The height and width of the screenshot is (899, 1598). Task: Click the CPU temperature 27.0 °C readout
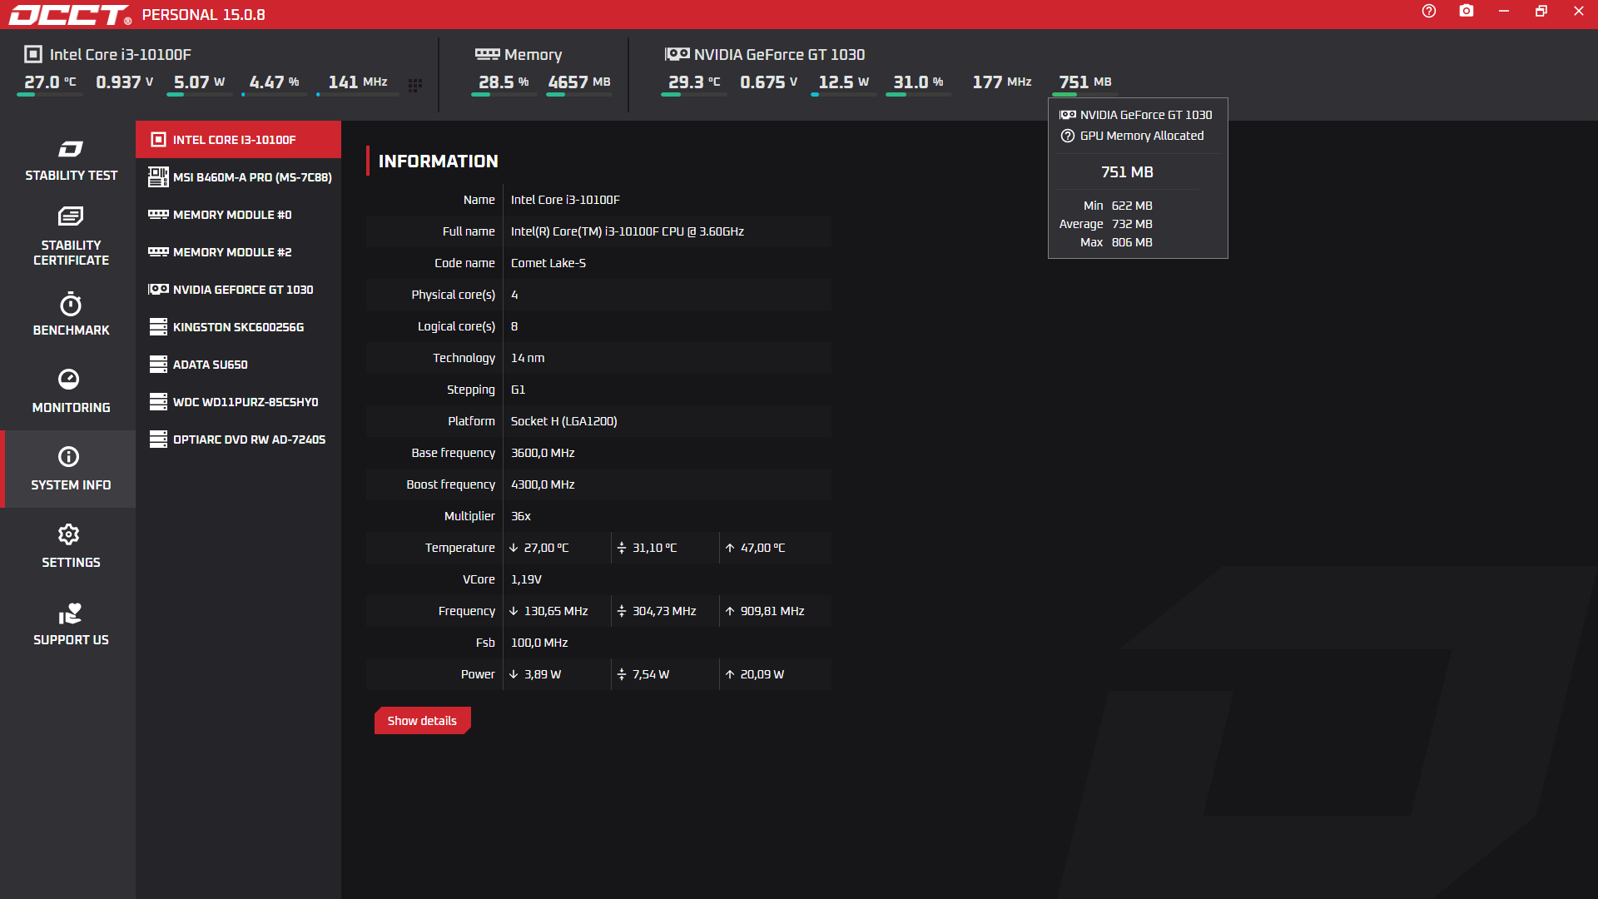click(x=50, y=82)
